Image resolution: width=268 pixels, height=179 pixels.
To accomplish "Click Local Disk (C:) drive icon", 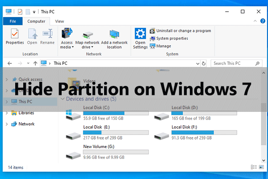I will pos(73,115).
